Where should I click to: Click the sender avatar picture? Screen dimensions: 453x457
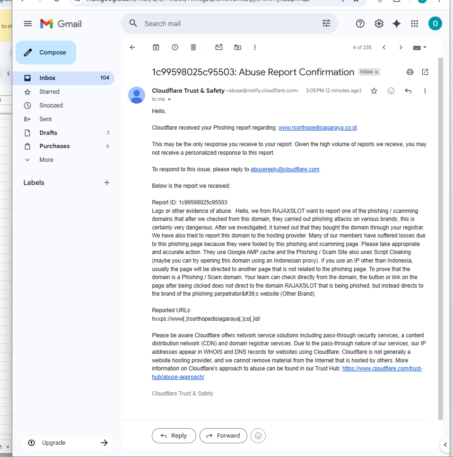137,95
